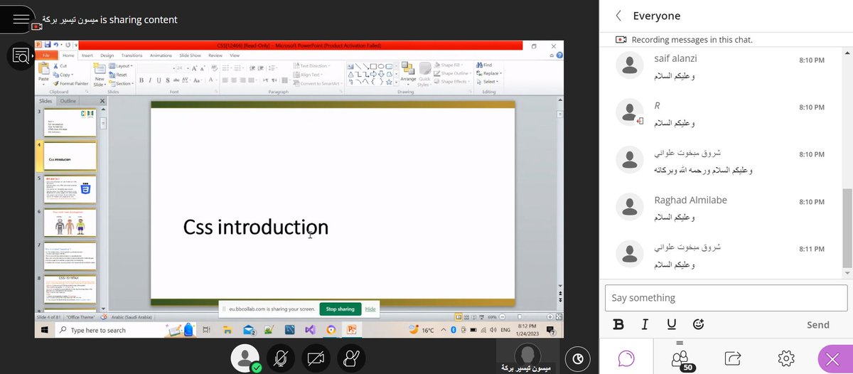Raise your hand
The image size is (853, 374).
[350, 358]
